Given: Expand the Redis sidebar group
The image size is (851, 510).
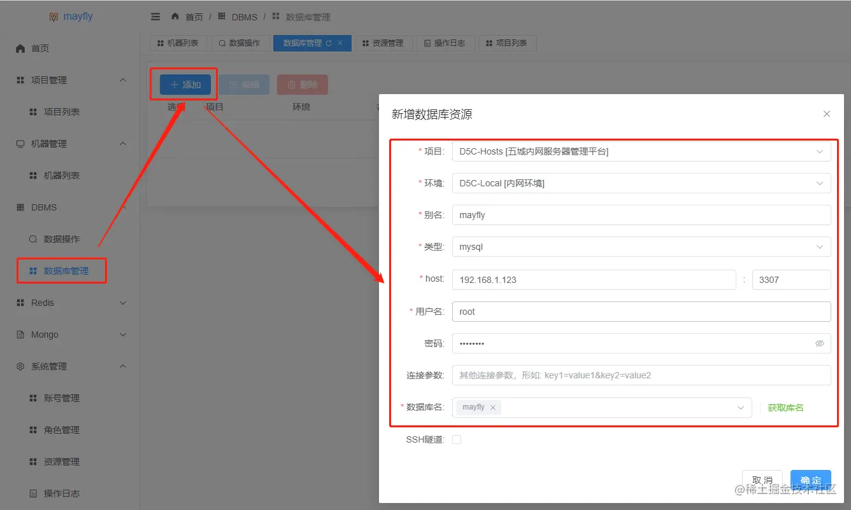Looking at the screenshot, I should (123, 303).
